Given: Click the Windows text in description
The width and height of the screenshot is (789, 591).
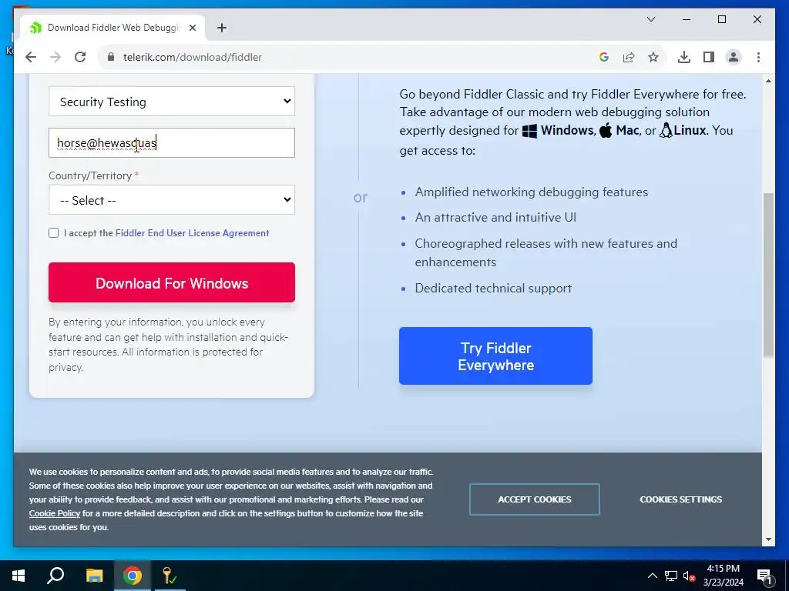Looking at the screenshot, I should 566,131.
